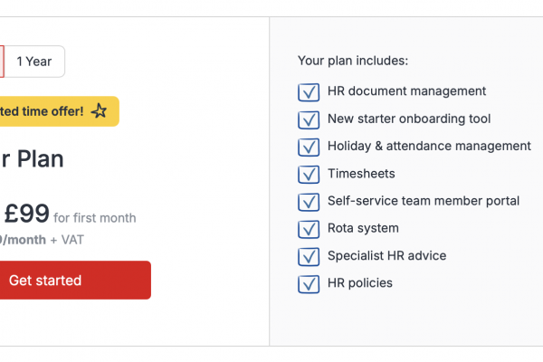Click the £99 price amount
The width and height of the screenshot is (543, 362).
(x=26, y=214)
